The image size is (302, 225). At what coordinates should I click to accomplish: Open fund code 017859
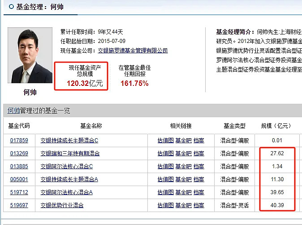tap(19, 140)
